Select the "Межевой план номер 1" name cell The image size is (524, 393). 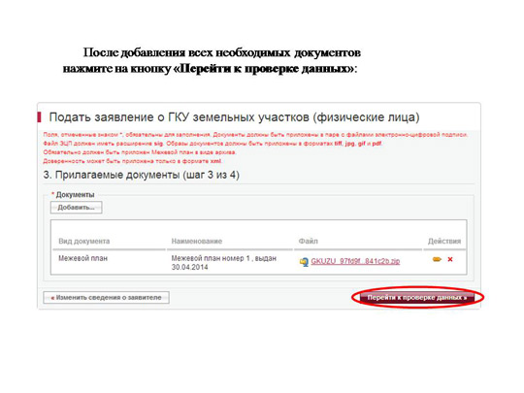[x=223, y=263]
